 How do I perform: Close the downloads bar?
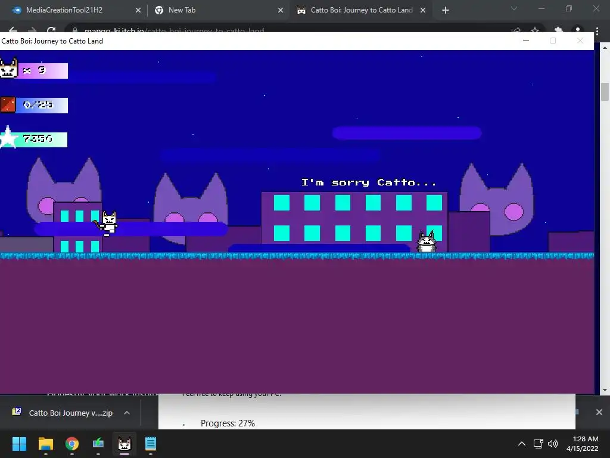tap(599, 412)
